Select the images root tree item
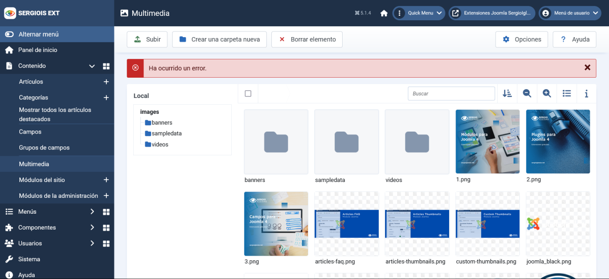 click(150, 112)
